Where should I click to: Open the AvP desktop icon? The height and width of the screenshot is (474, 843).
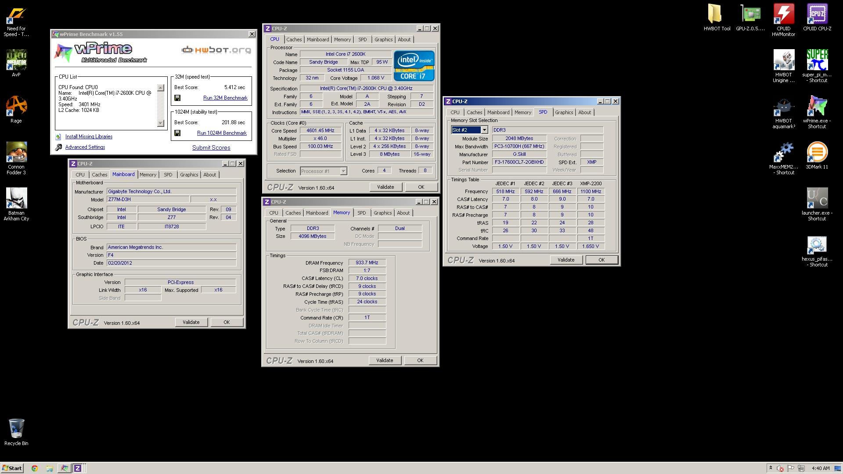coord(16,64)
